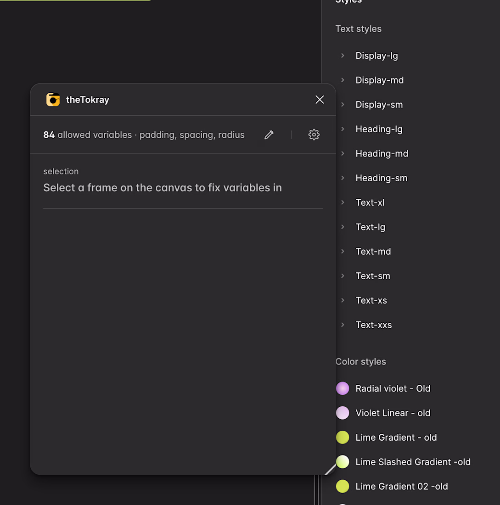Choose Lime Gradient 02 -old color style
Image resolution: width=500 pixels, height=505 pixels.
(401, 486)
